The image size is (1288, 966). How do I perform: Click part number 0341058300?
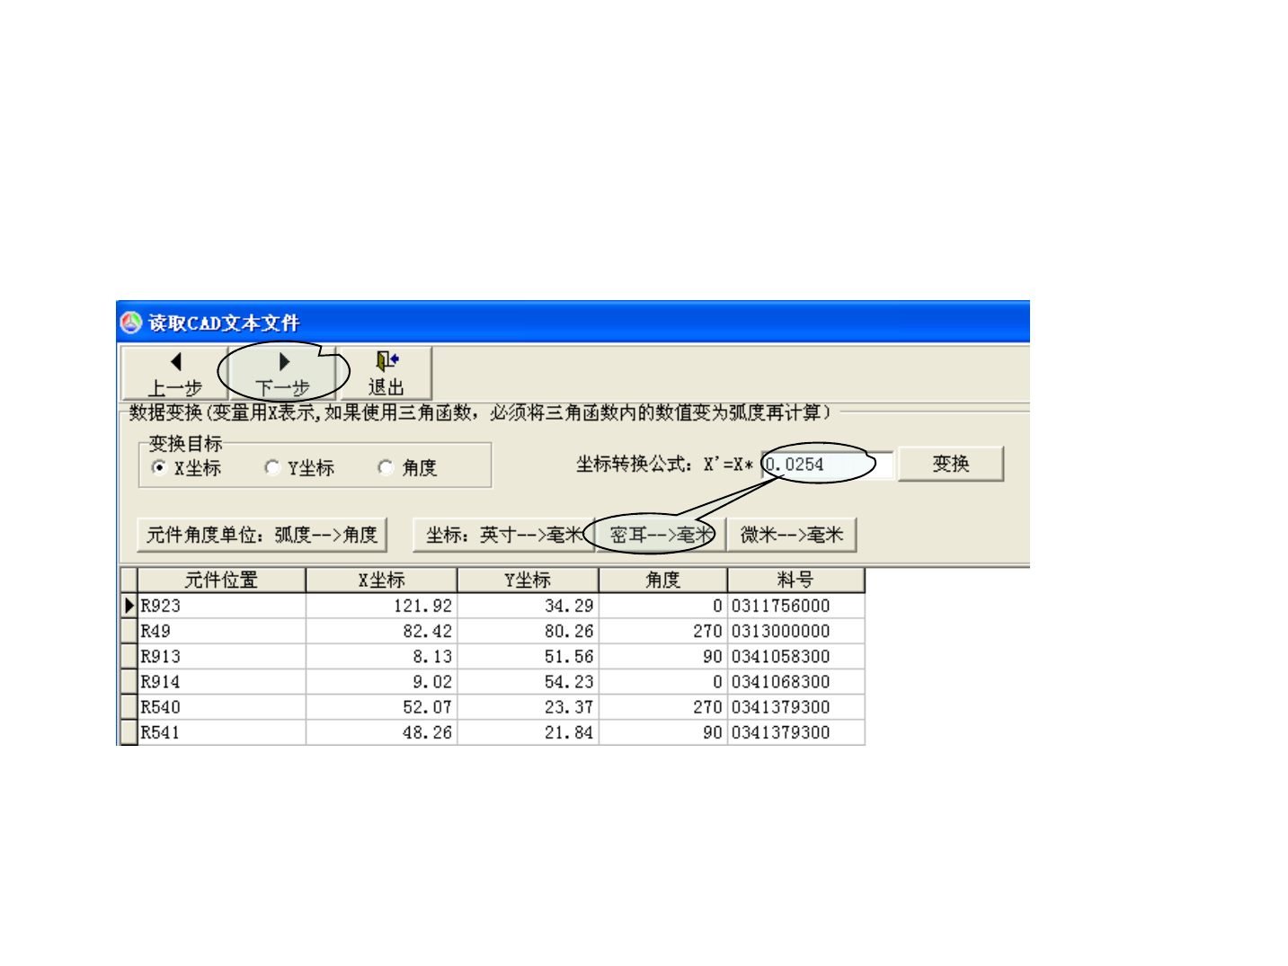(795, 657)
